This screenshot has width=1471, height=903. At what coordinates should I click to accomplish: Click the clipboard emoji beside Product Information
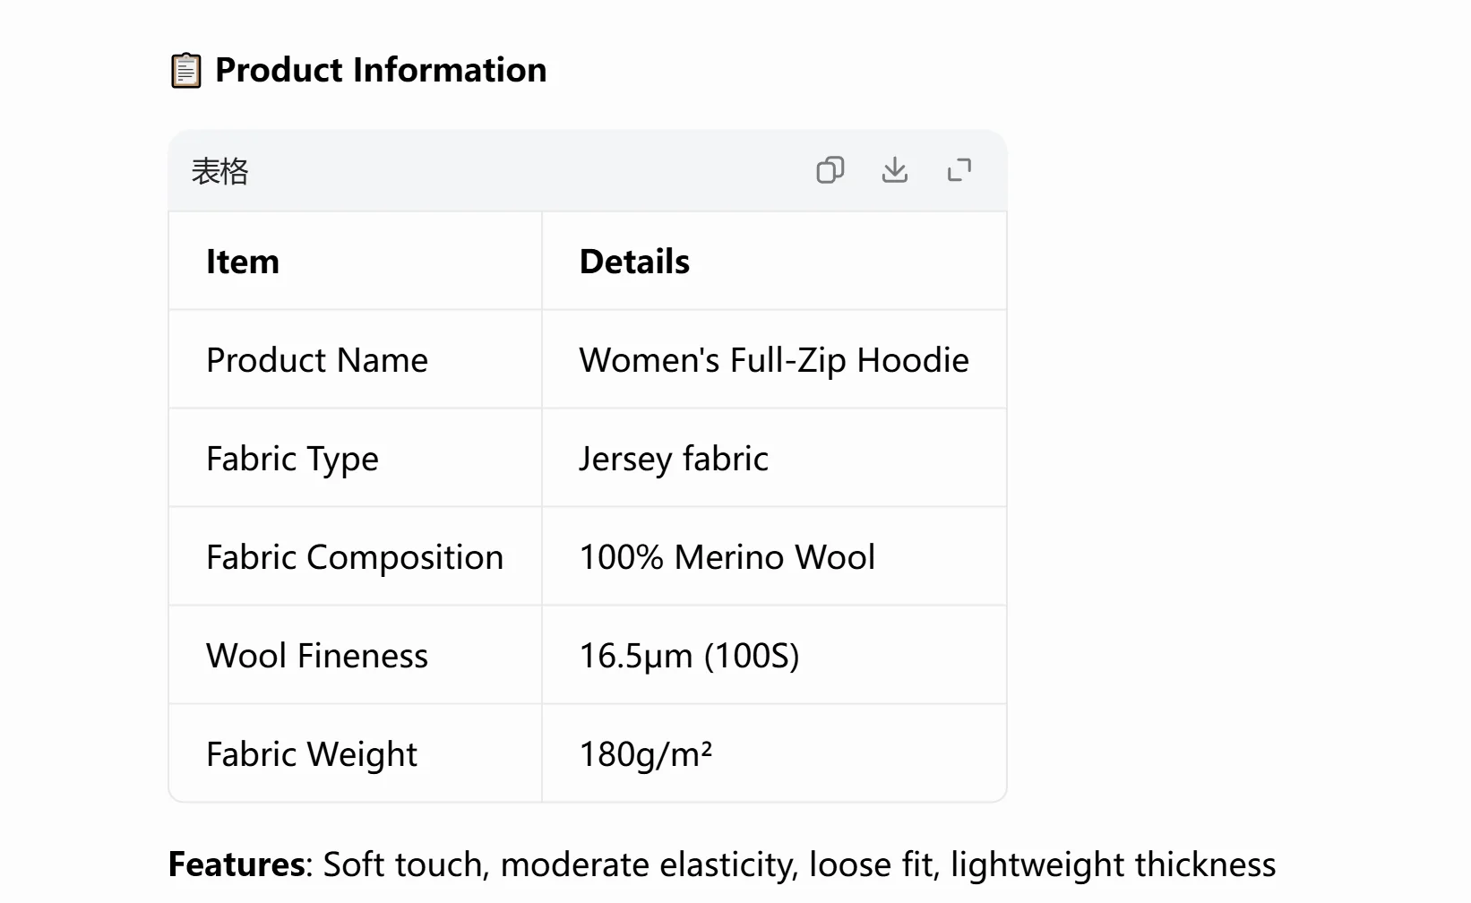pos(185,71)
